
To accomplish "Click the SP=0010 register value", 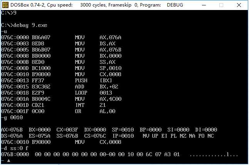I will click(x=123, y=130).
